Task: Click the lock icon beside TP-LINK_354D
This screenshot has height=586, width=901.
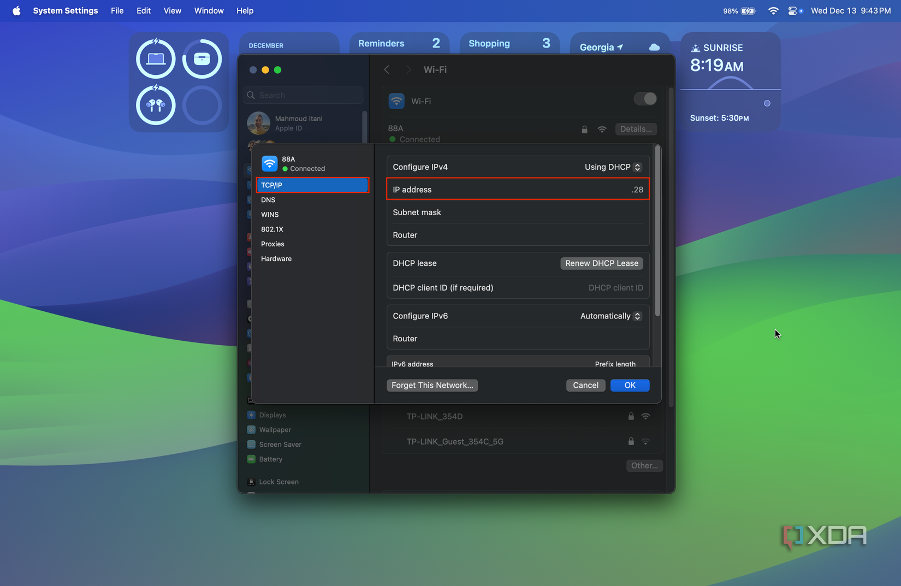Action: [631, 416]
